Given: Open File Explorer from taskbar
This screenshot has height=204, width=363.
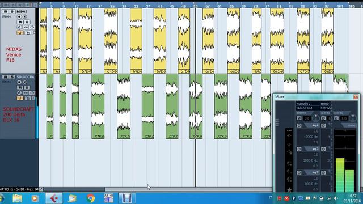Looking at the screenshot, I should pyautogui.click(x=18, y=198).
